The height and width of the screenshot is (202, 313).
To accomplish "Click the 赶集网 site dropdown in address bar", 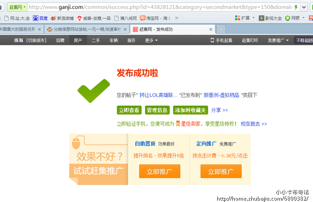I will [17, 7].
